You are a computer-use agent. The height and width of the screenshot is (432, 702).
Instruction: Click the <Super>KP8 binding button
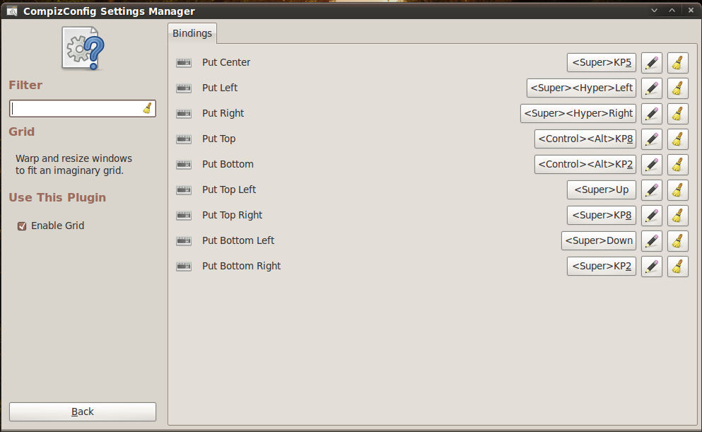click(602, 216)
